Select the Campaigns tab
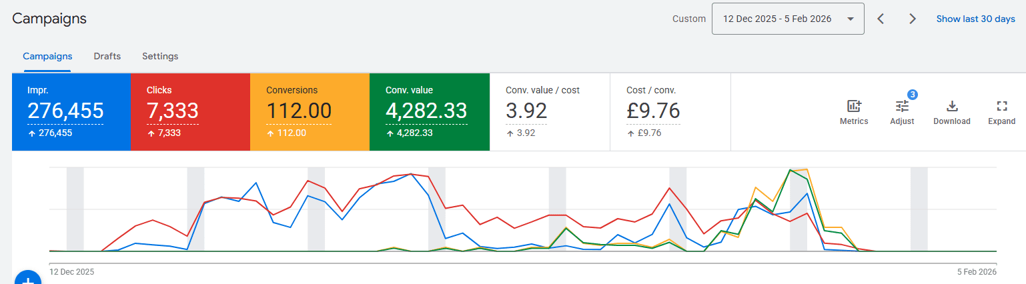Image resolution: width=1026 pixels, height=284 pixels. pos(47,56)
